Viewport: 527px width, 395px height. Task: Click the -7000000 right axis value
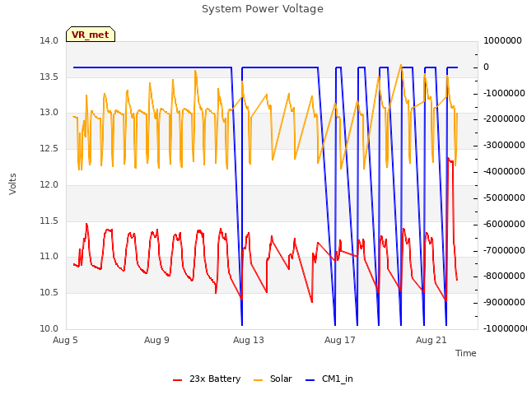[504, 250]
